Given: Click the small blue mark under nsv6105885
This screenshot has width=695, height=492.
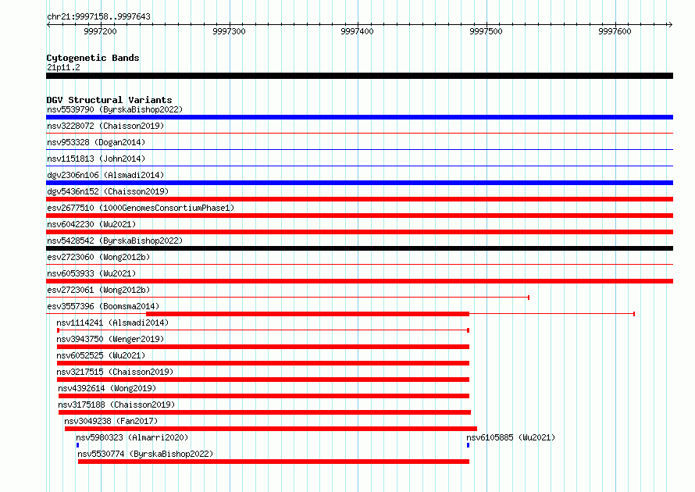Looking at the screenshot, I should click(468, 445).
